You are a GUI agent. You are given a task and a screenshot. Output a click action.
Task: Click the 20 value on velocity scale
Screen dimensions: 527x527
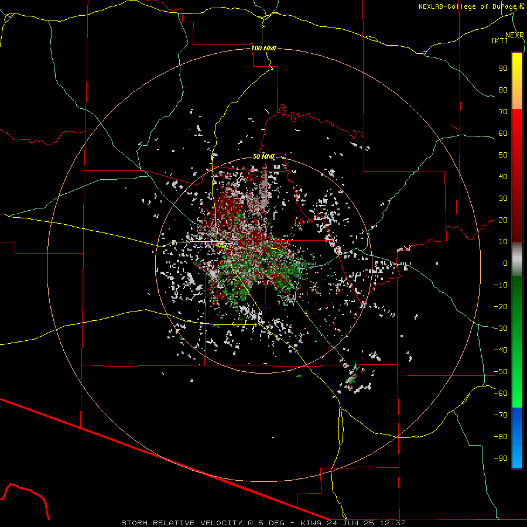tap(503, 220)
